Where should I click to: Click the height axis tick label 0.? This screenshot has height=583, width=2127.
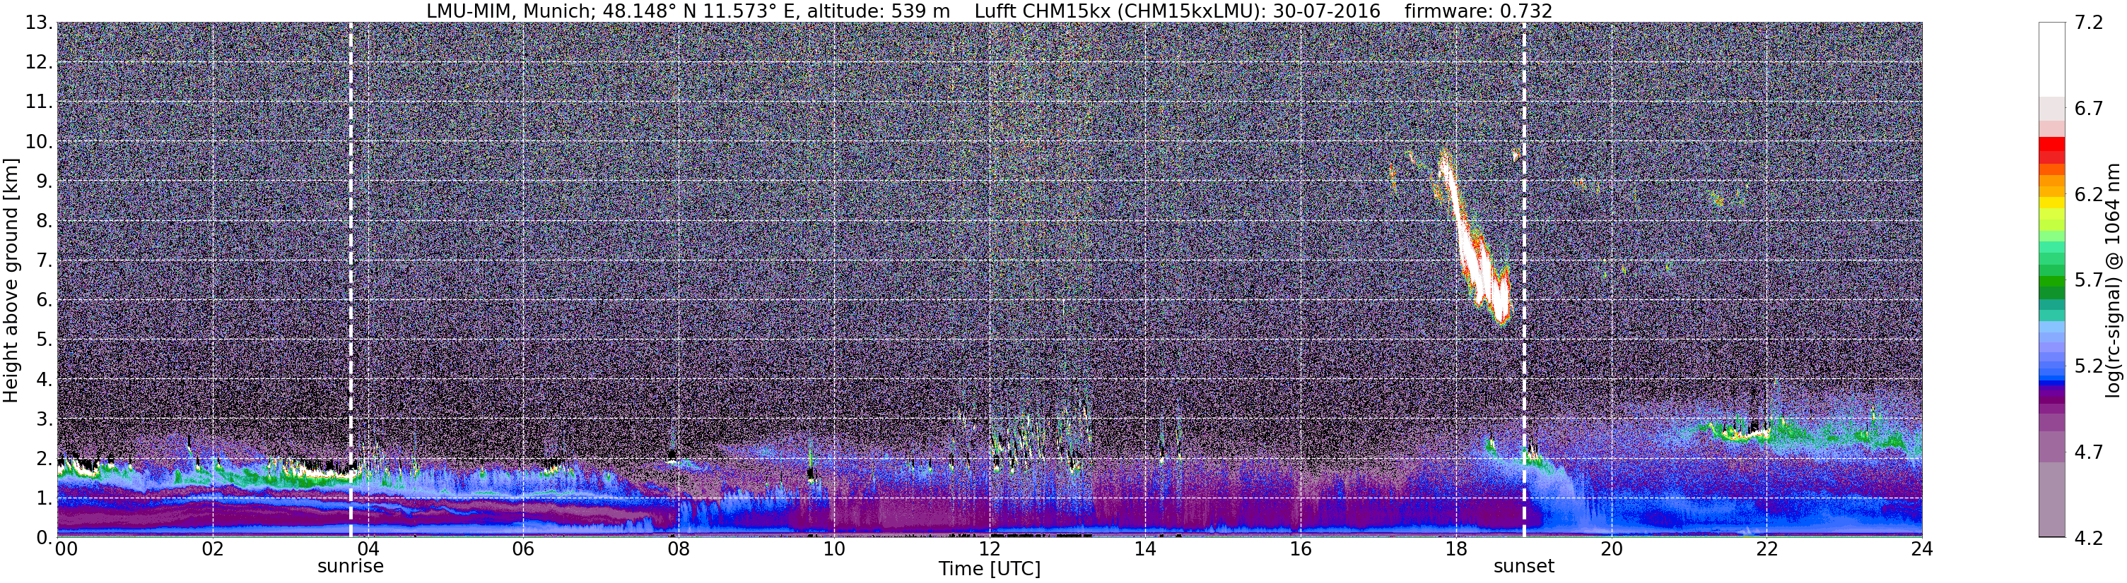coord(44,538)
